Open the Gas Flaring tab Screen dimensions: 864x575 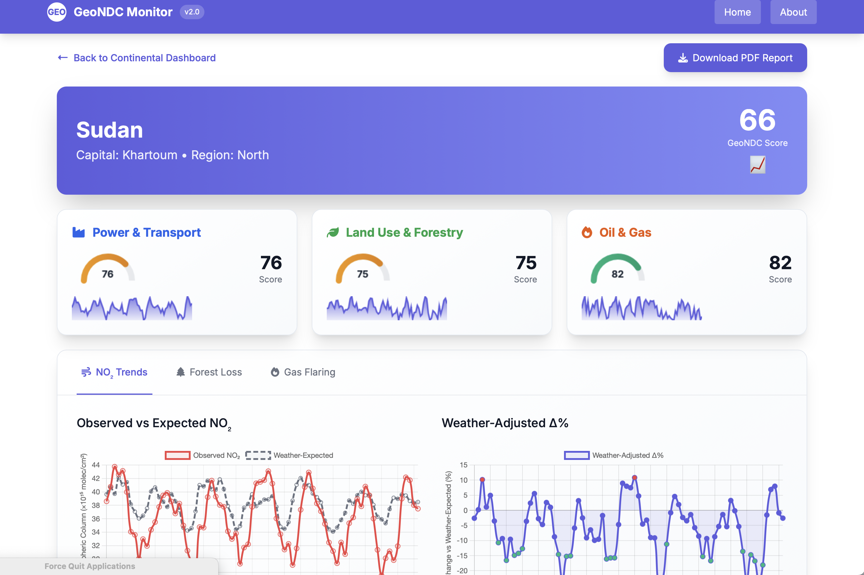(303, 372)
